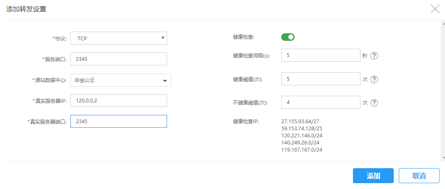
Task: Close the 添加转发设置 dialog
Action: pos(435,9)
